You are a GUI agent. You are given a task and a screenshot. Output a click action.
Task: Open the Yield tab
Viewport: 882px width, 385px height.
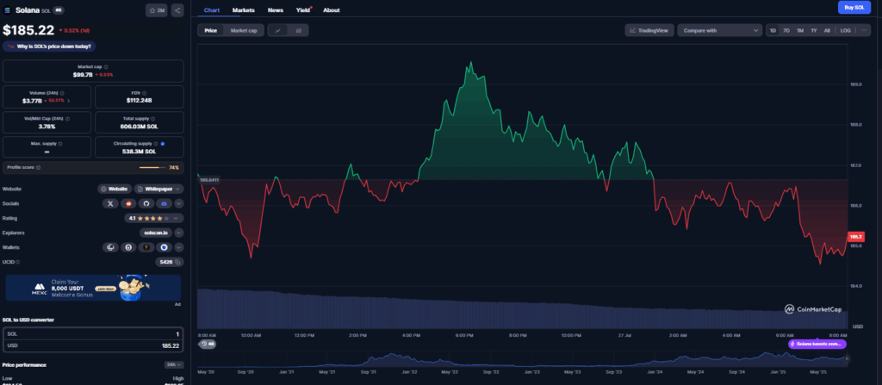tap(303, 10)
